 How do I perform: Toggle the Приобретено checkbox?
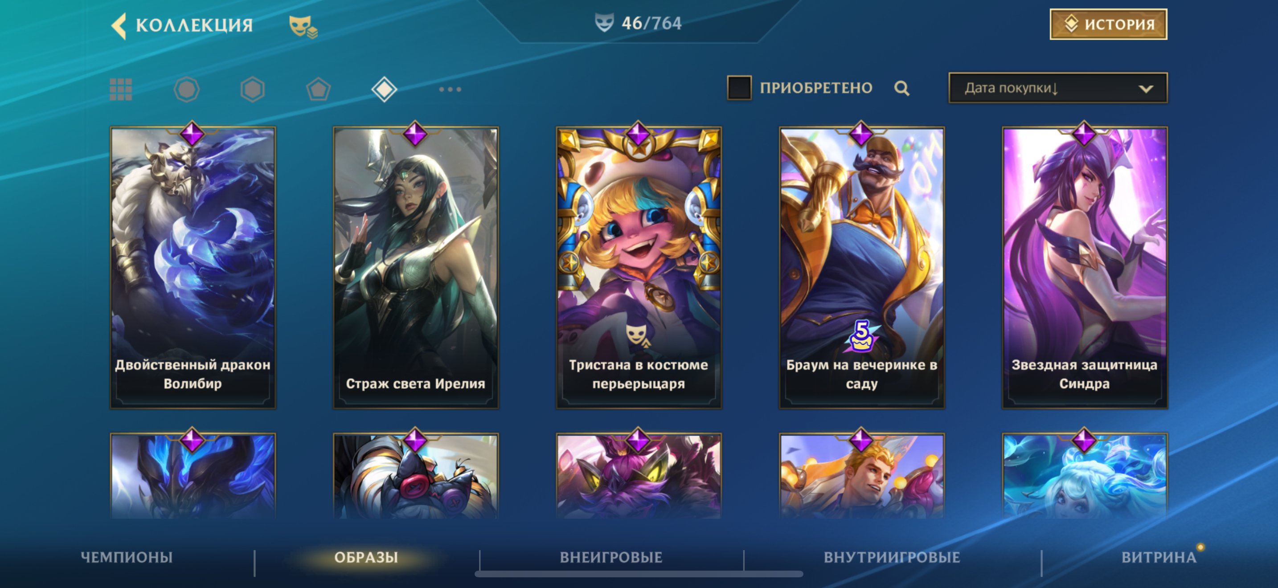[739, 88]
